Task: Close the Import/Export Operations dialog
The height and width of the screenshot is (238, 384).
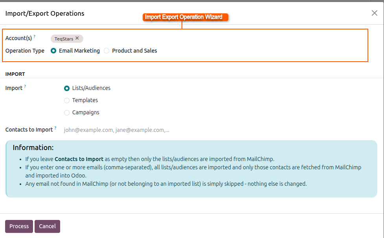Action: pos(374,13)
